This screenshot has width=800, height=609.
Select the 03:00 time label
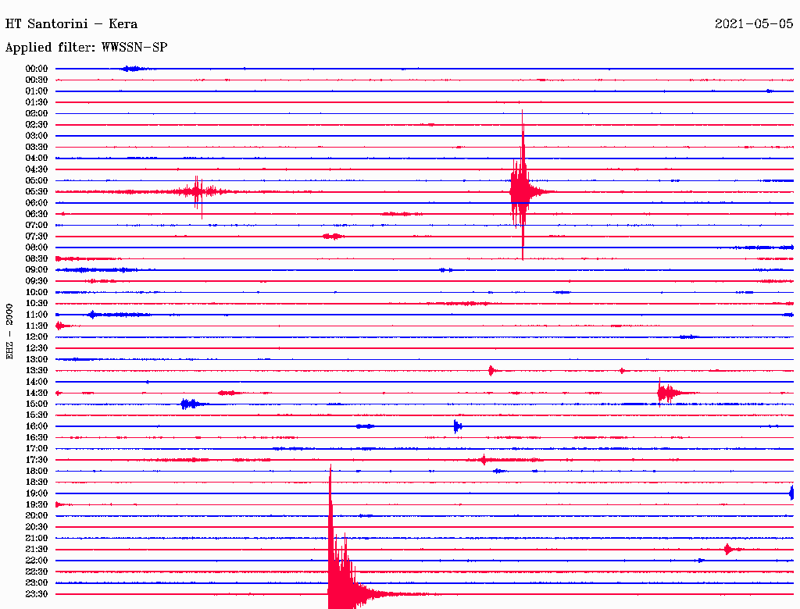(37, 136)
